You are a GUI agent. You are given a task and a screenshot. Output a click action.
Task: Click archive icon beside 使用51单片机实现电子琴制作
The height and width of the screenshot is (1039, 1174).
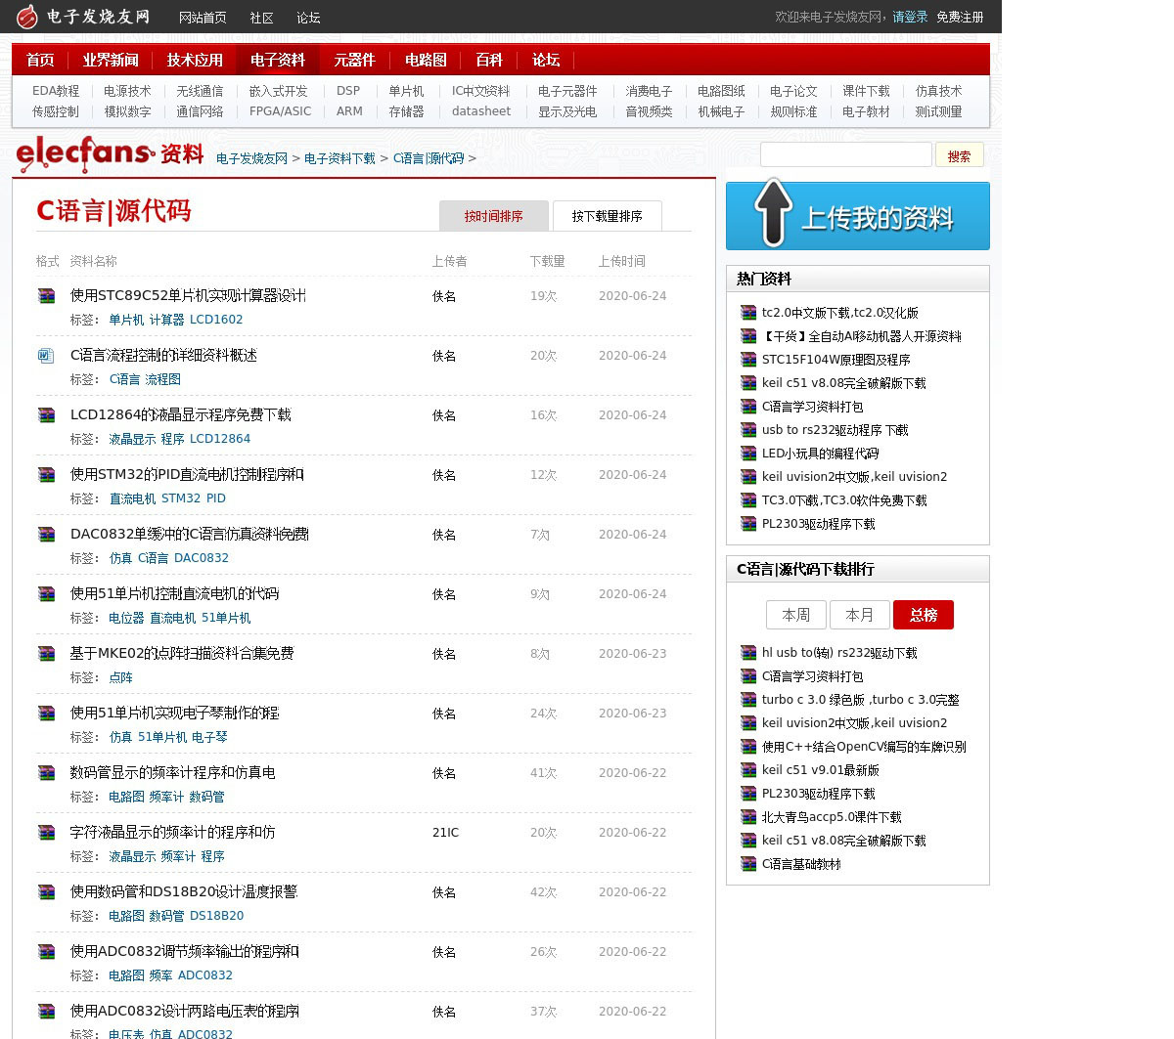[x=46, y=713]
